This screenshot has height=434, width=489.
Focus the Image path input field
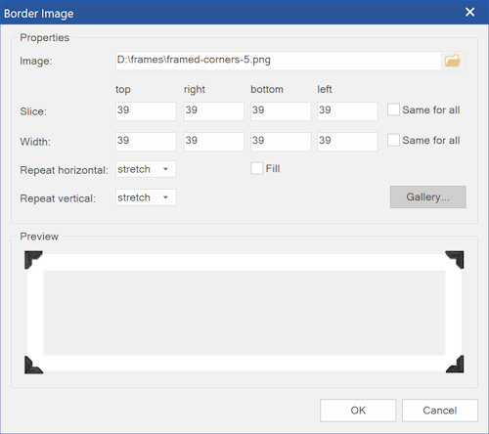click(278, 61)
